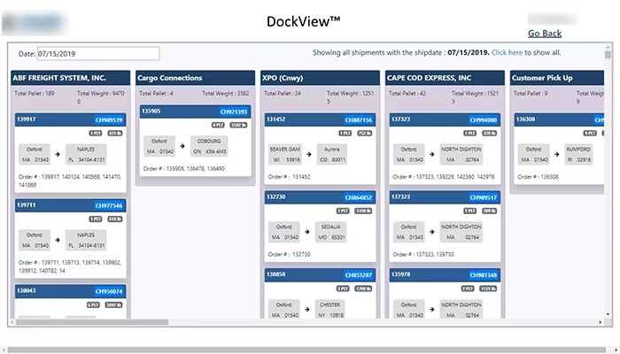The image size is (620, 354).
Task: Open tracking code CH864852
Action: point(358,197)
